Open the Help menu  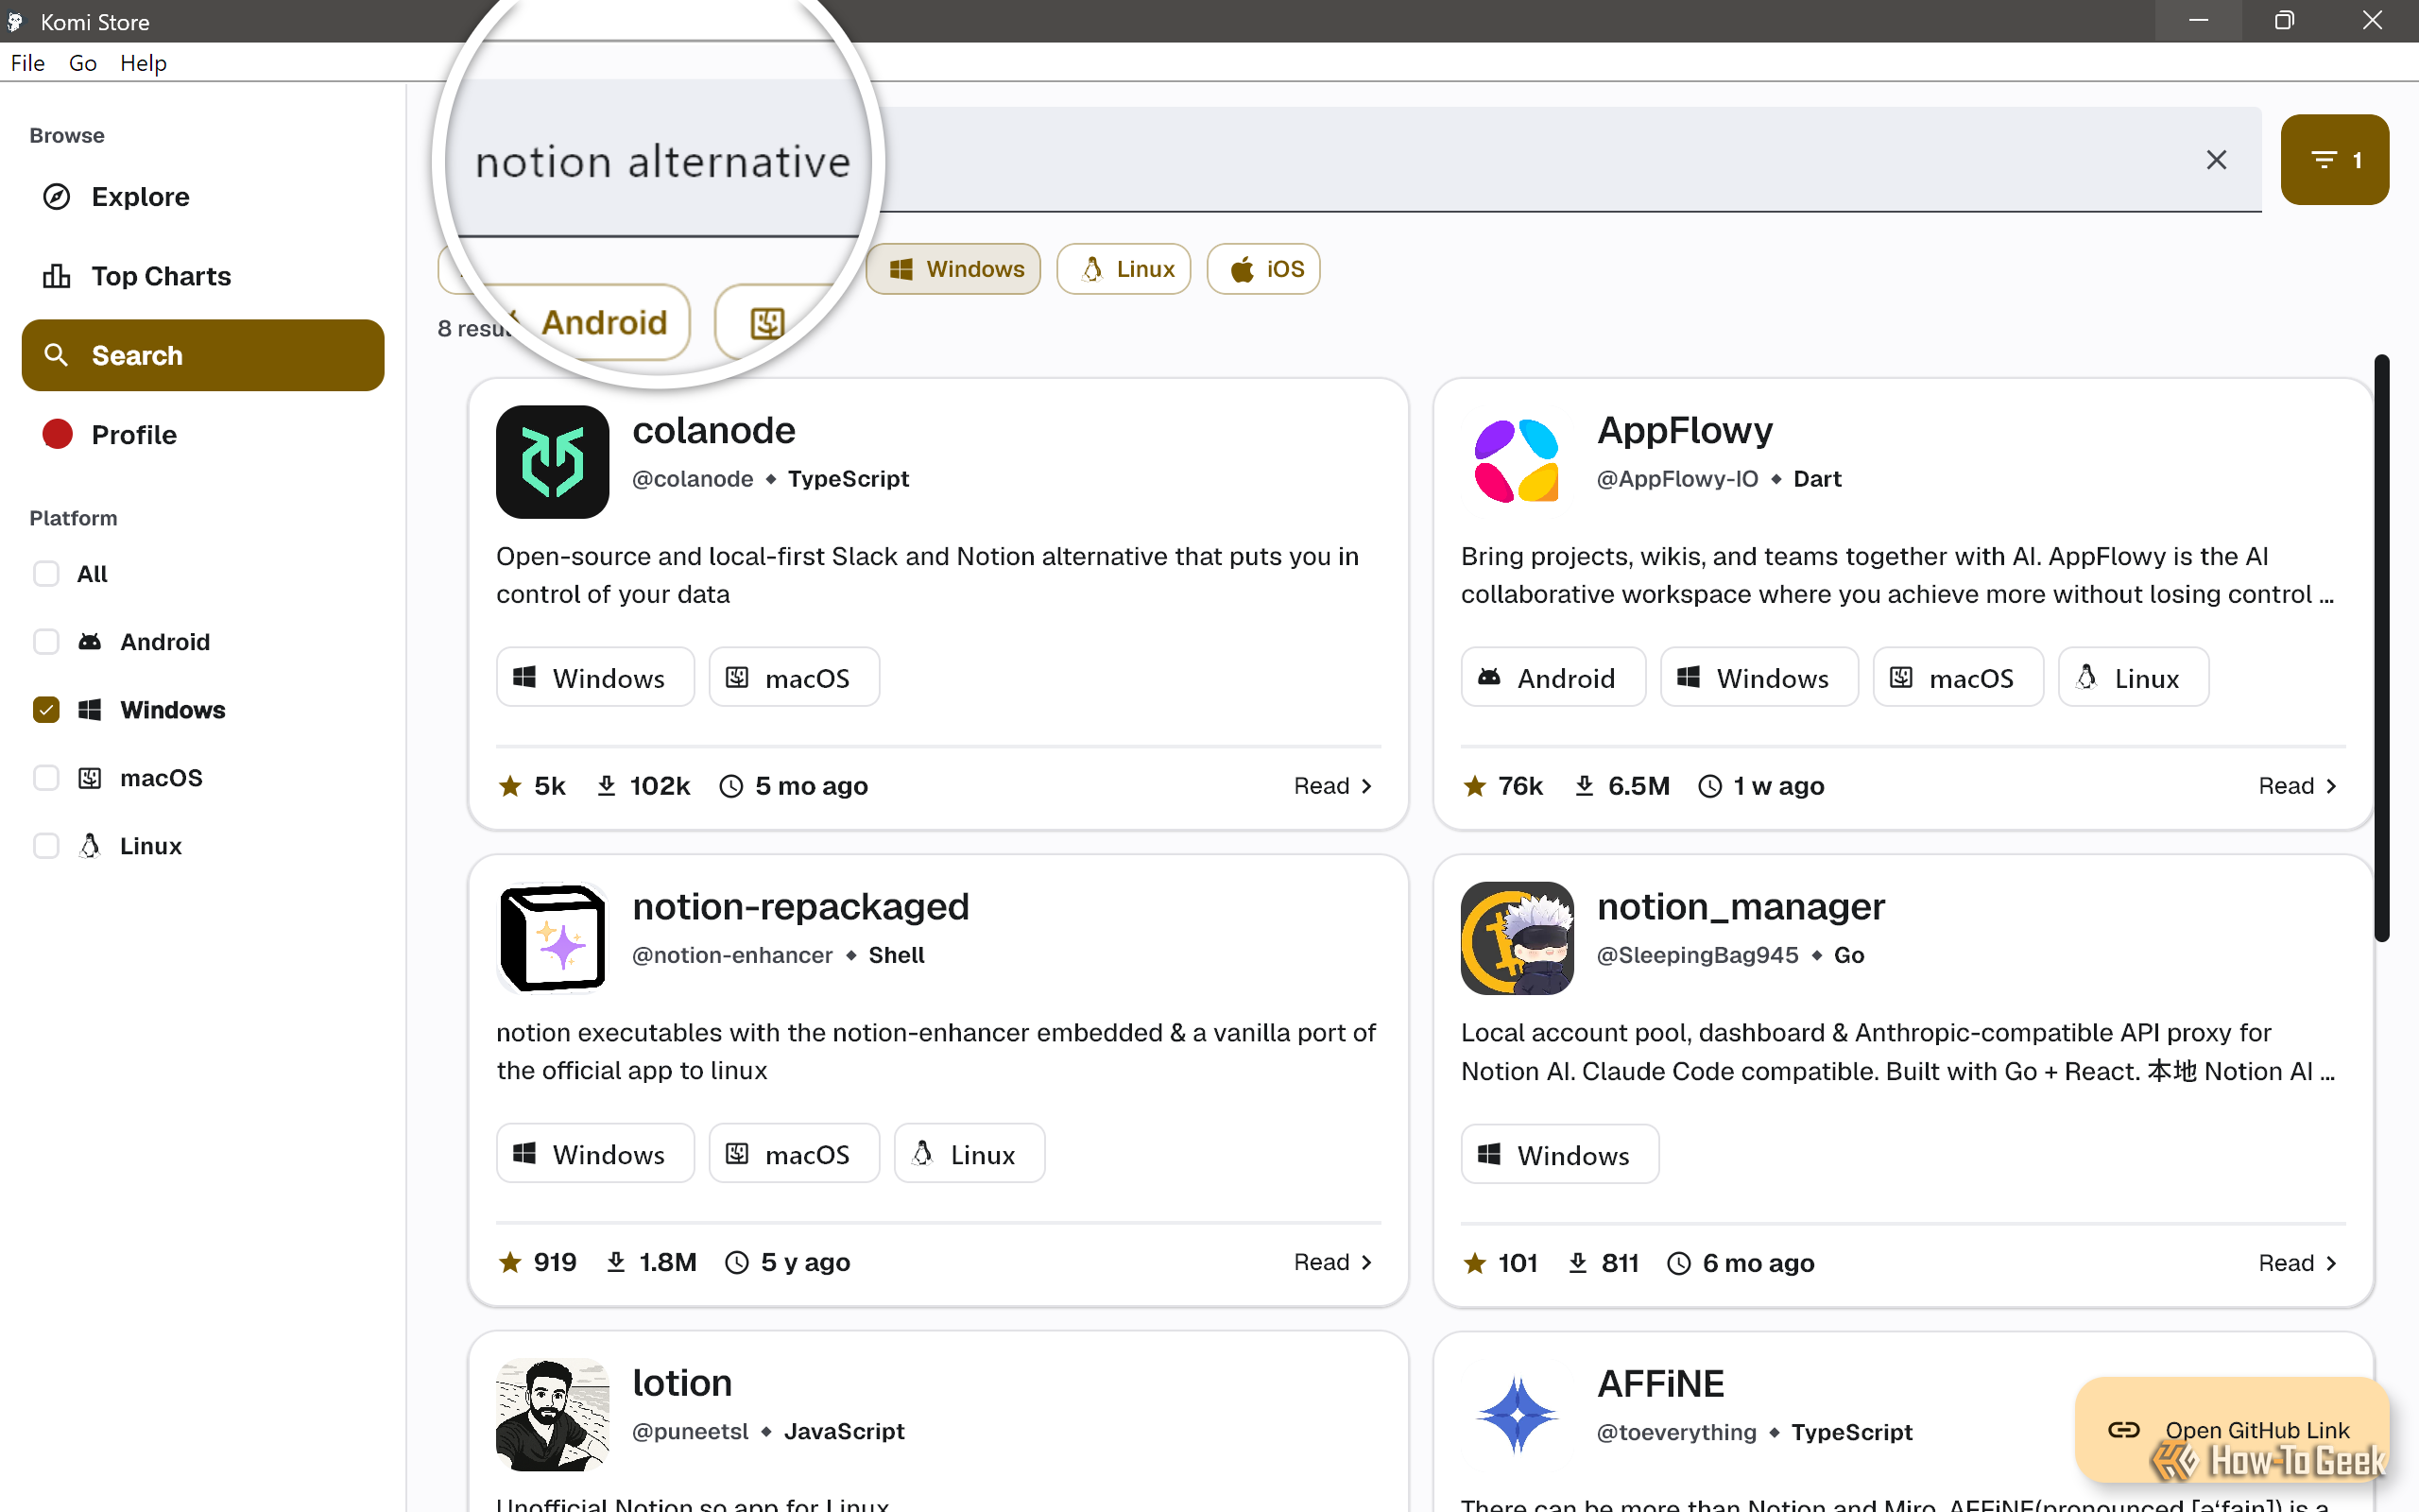click(143, 63)
